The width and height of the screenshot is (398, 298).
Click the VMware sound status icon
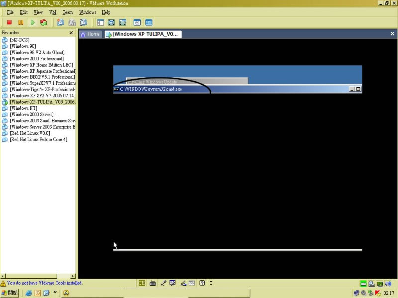pos(388,284)
